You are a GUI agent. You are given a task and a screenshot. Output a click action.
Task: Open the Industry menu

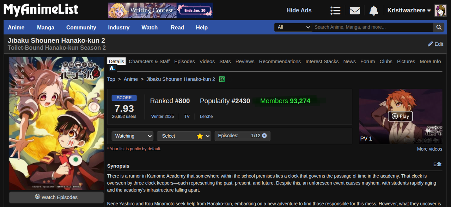click(119, 27)
